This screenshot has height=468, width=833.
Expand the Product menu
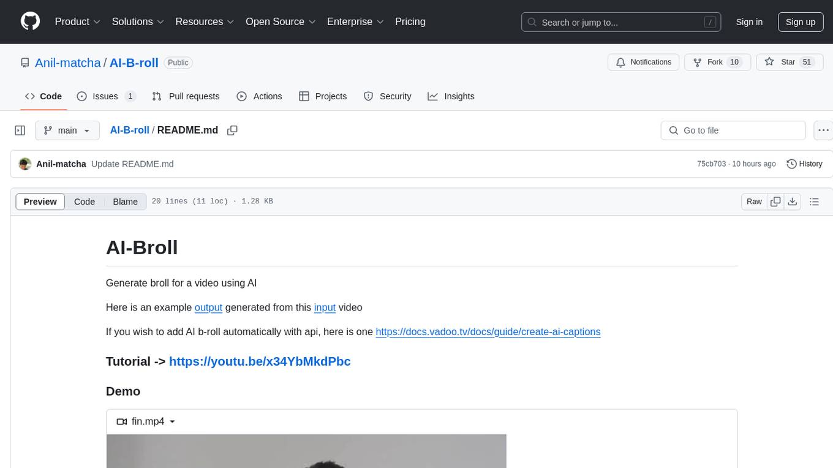click(x=78, y=21)
